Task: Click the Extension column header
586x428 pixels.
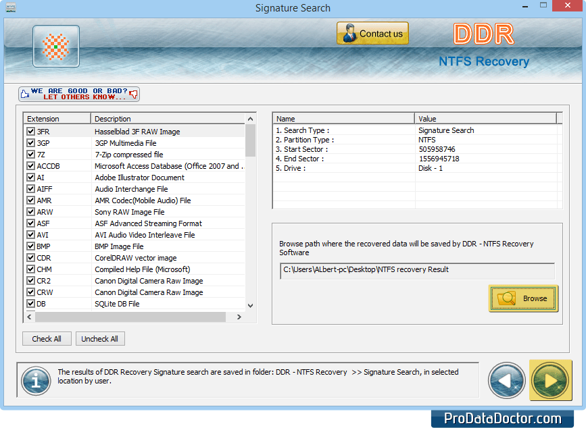Action: tap(57, 119)
